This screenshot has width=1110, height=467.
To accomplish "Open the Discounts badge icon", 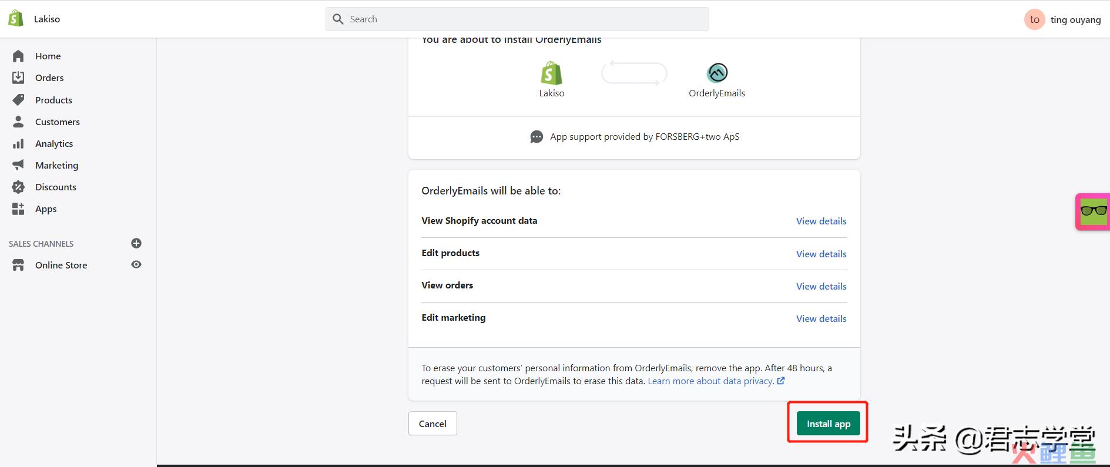I will [18, 187].
